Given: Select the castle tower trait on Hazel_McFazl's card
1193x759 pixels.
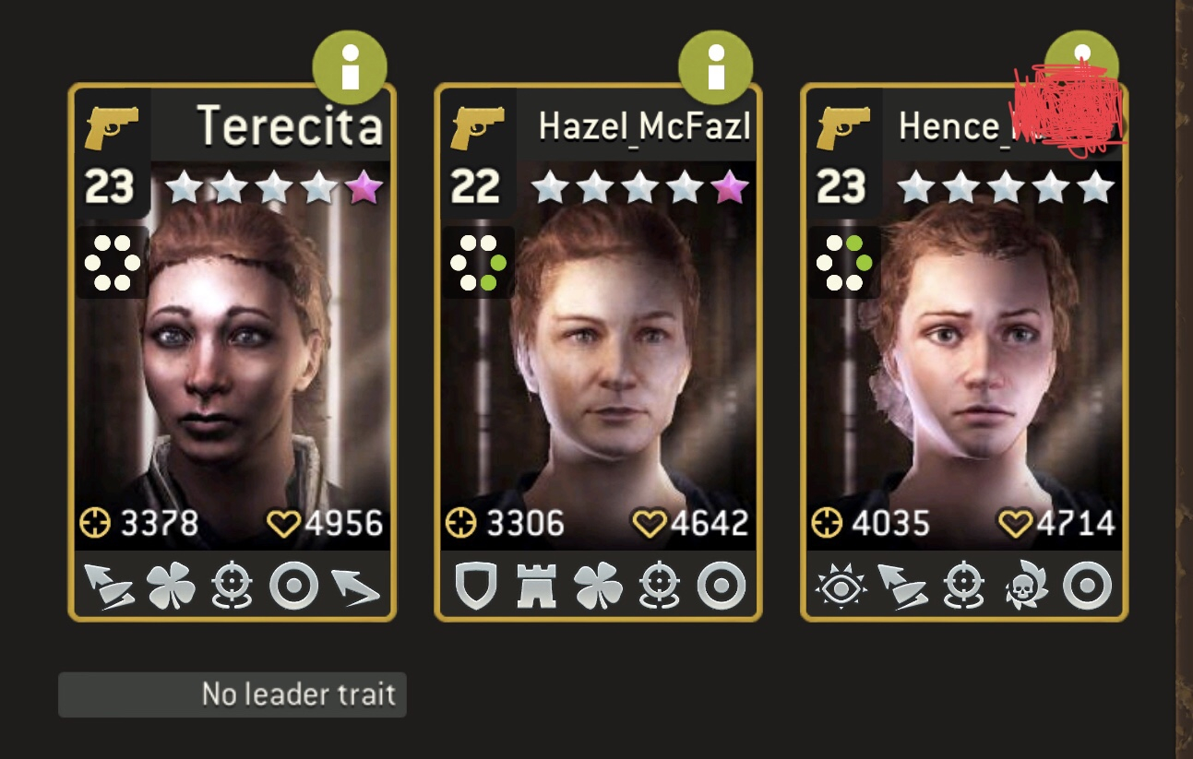Looking at the screenshot, I should (536, 586).
